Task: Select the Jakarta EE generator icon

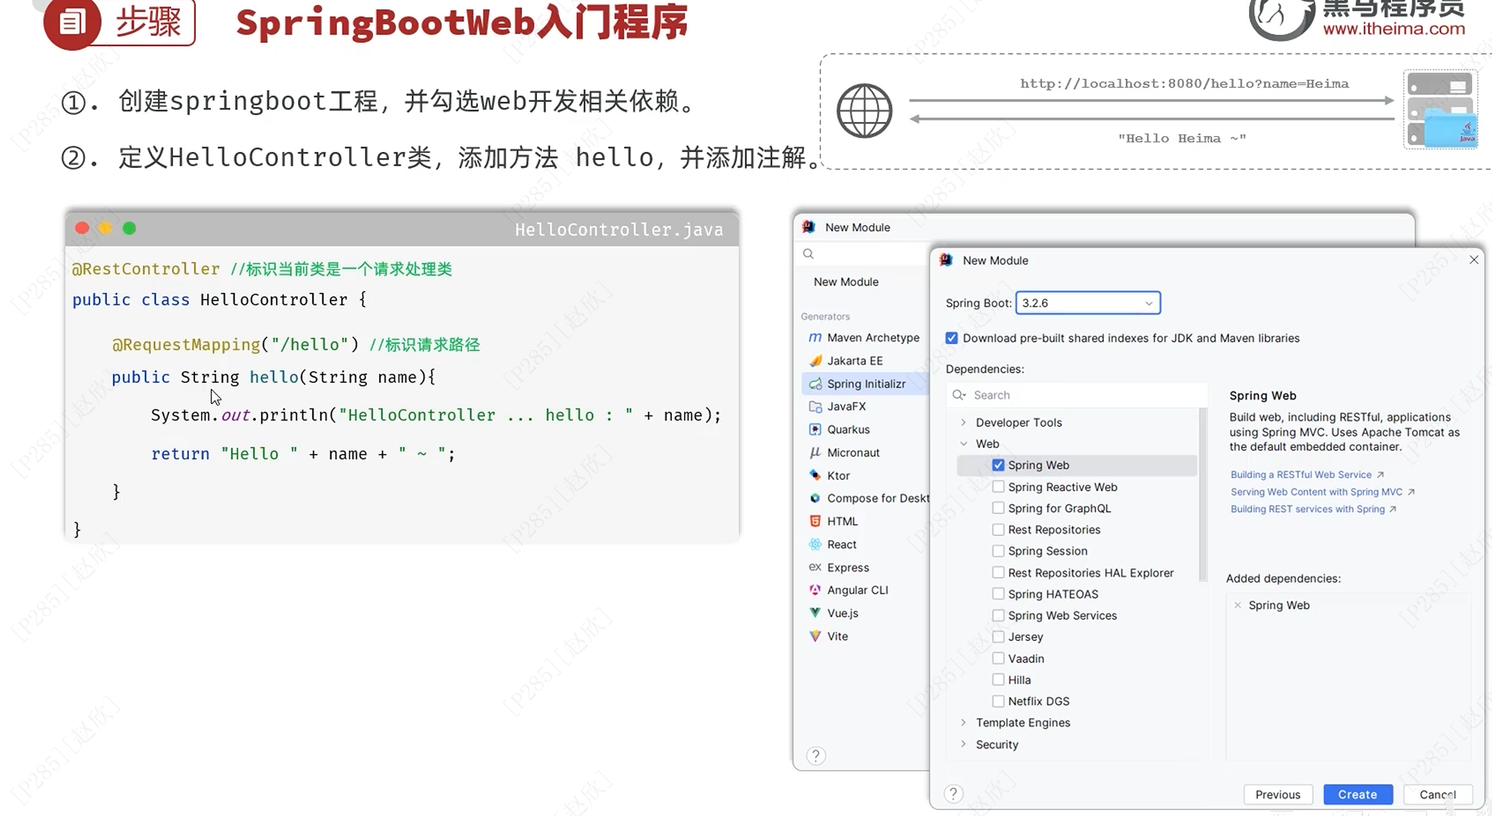Action: [815, 360]
